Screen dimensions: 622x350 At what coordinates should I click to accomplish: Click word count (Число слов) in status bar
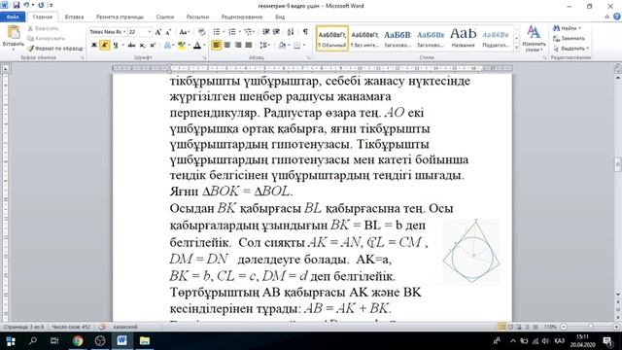[x=71, y=327]
